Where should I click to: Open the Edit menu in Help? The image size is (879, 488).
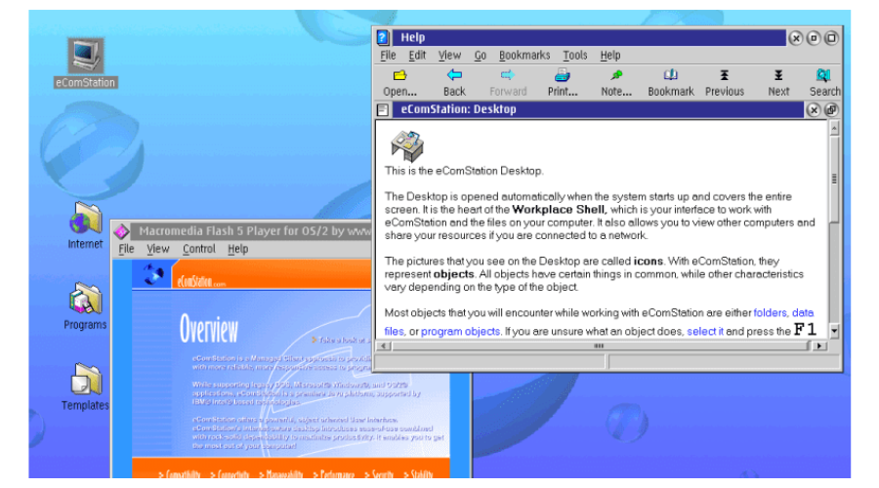(x=417, y=56)
